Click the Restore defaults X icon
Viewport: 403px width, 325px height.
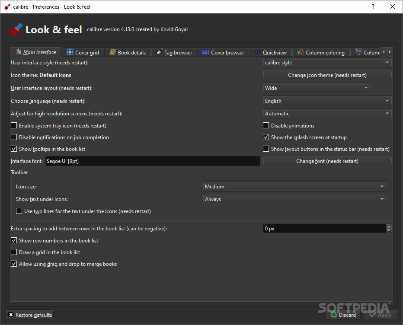coord(11,315)
